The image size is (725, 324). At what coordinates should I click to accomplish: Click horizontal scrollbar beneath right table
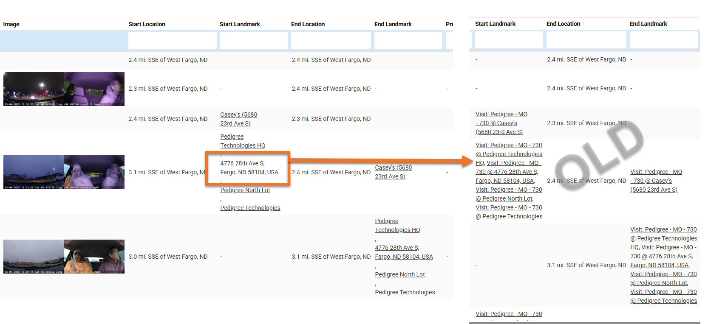(584, 323)
